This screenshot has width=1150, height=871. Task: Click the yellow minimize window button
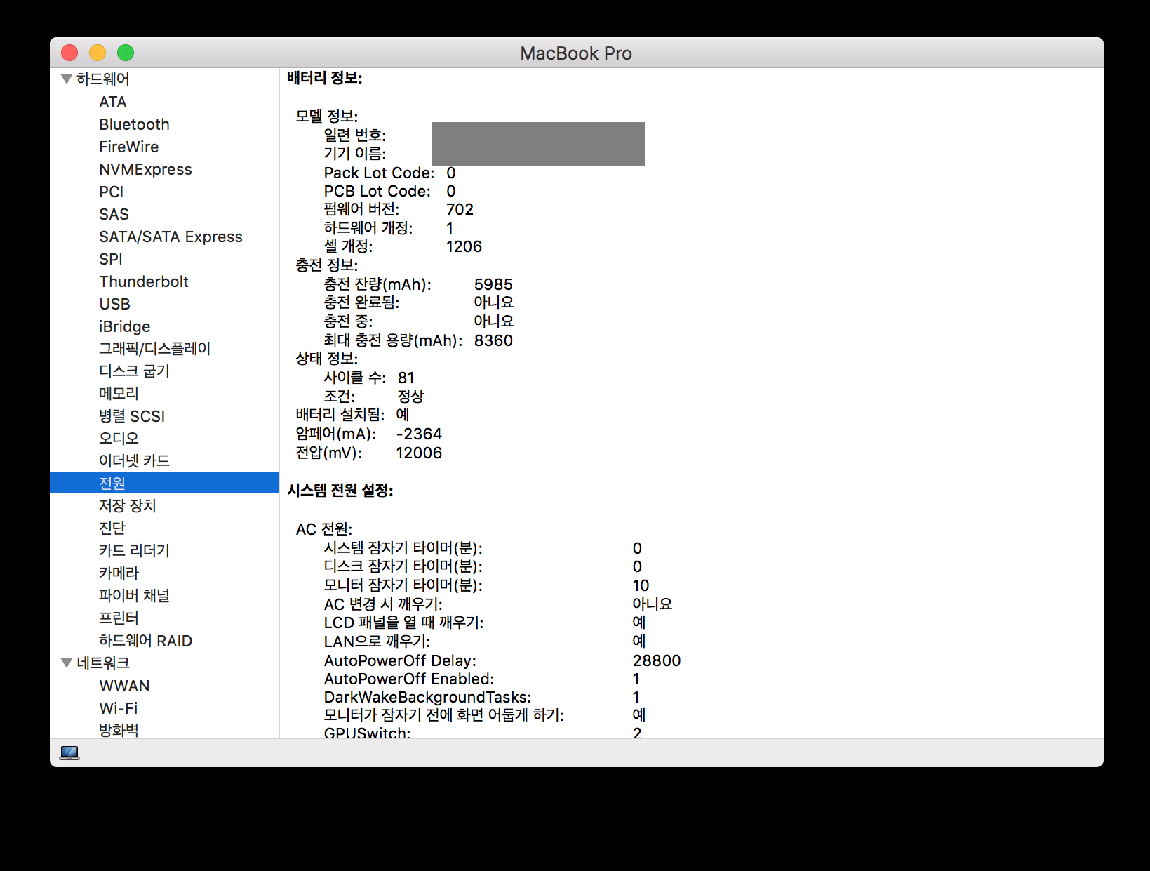(x=98, y=53)
